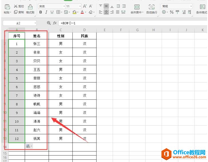208x162 pixels.
Task: Select cell containing 张三
Action: (37, 44)
